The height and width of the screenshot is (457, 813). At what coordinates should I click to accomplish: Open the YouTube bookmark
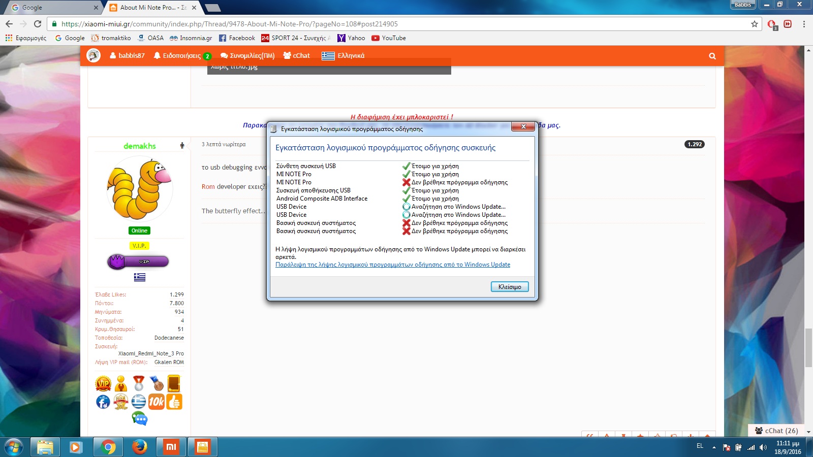(x=389, y=38)
